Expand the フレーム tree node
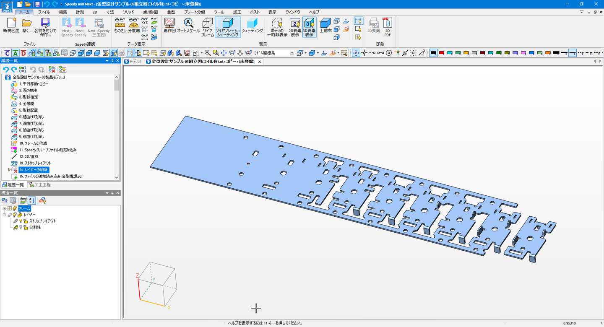This screenshot has height=327, width=604. click(4, 208)
